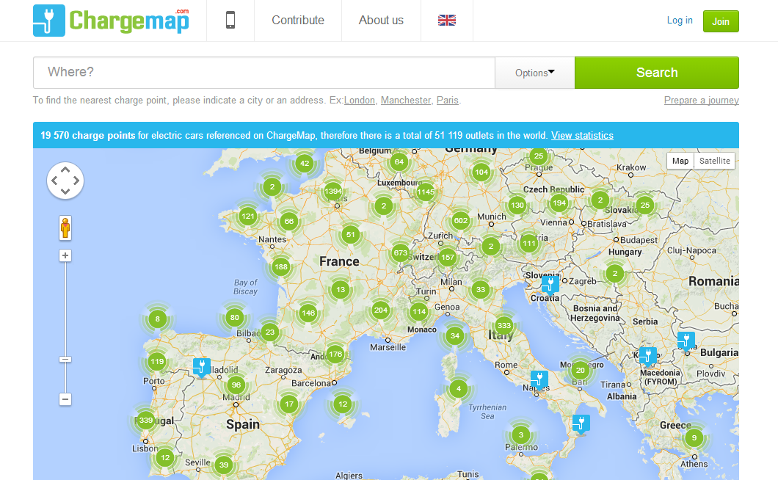
Task: Click the zoom out minus button
Action: pyautogui.click(x=65, y=399)
